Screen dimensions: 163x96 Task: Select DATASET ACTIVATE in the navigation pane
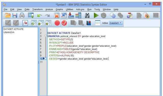pyautogui.click(x=13, y=29)
